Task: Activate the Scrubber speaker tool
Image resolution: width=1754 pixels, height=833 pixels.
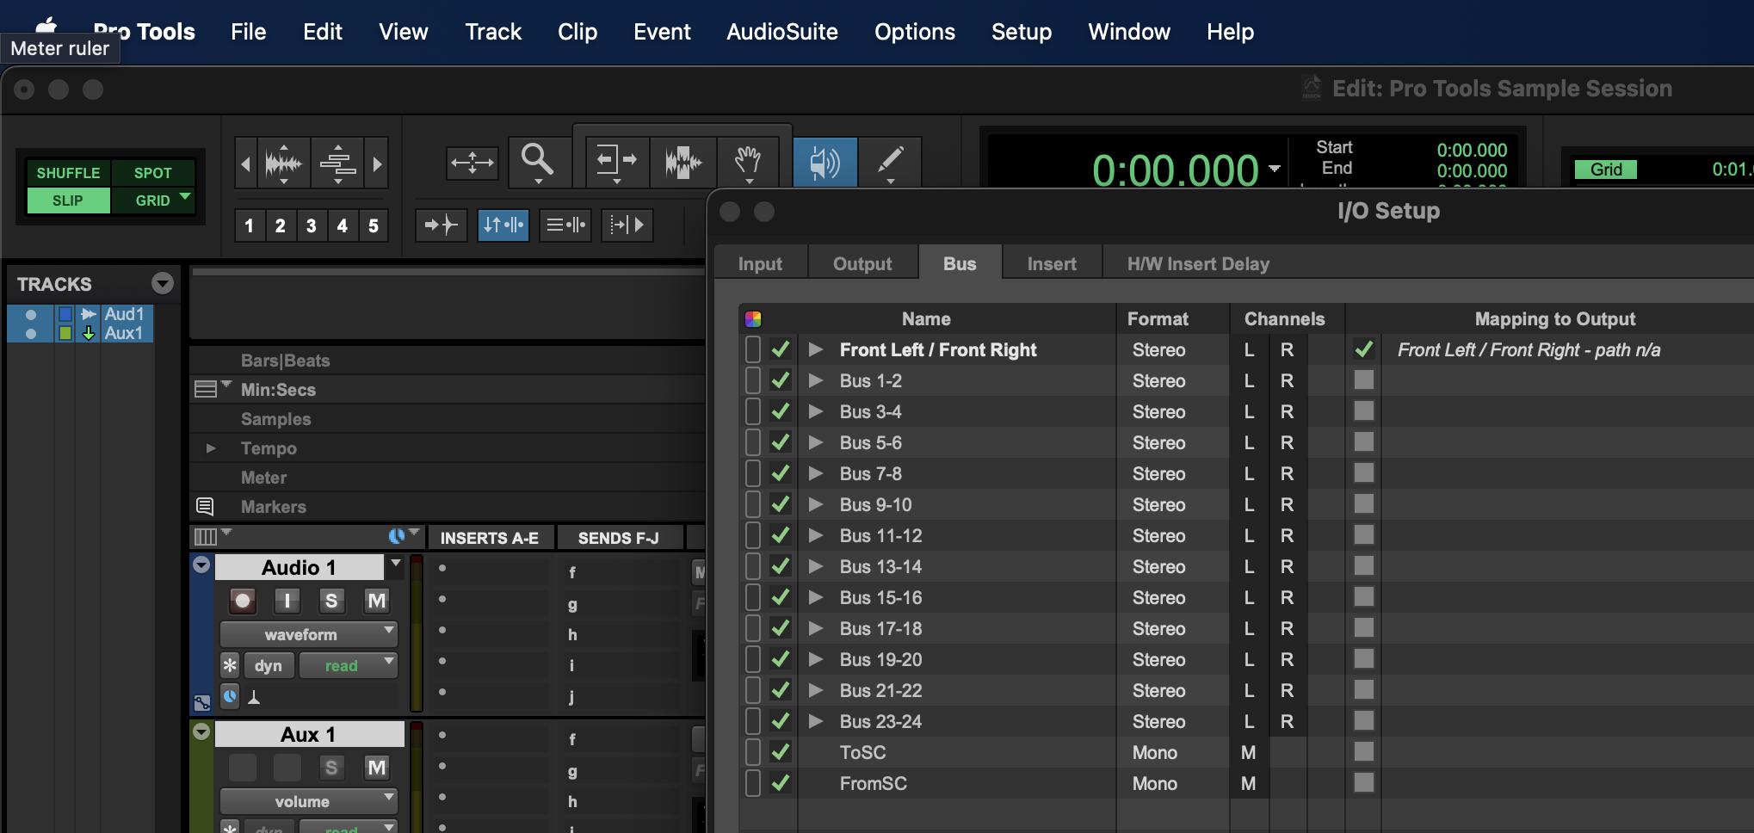Action: coord(824,162)
